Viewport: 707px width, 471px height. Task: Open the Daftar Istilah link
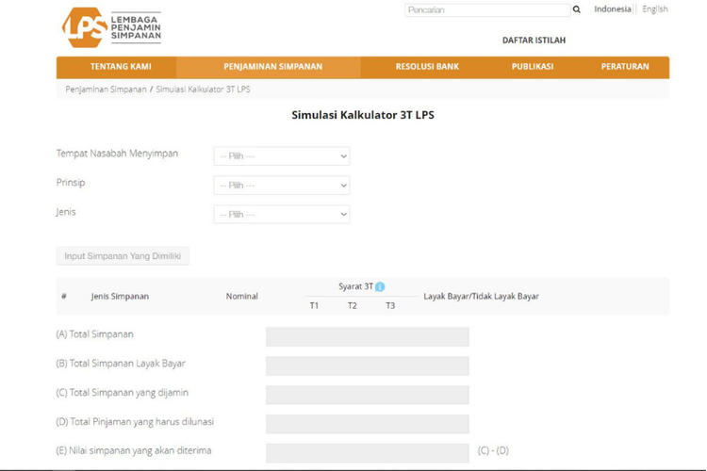[534, 41]
